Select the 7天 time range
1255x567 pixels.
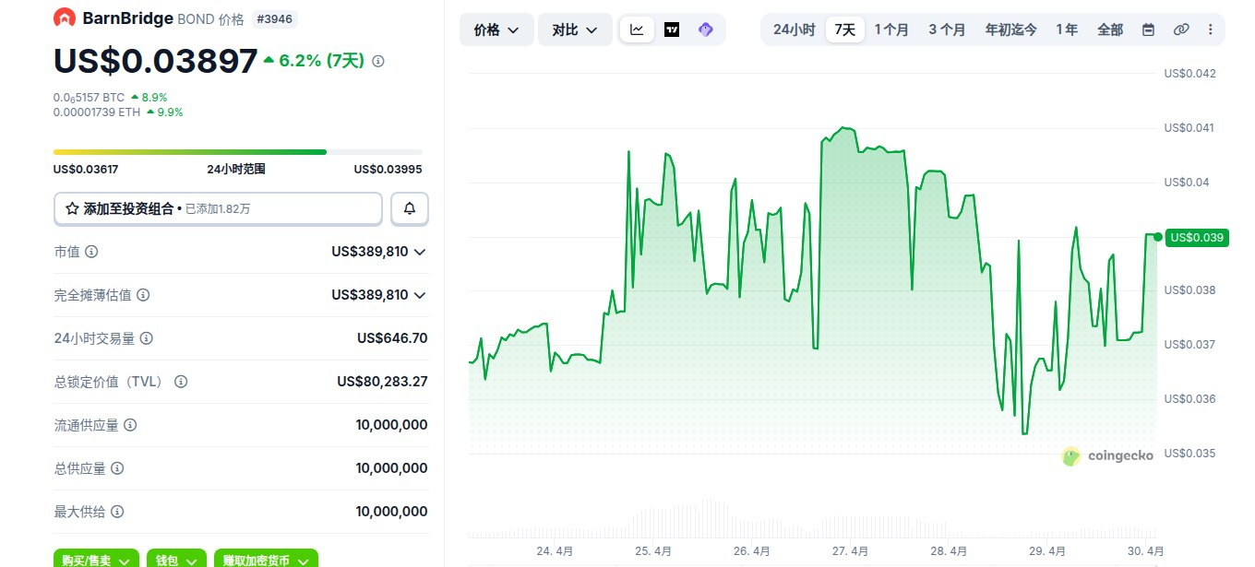[845, 30]
